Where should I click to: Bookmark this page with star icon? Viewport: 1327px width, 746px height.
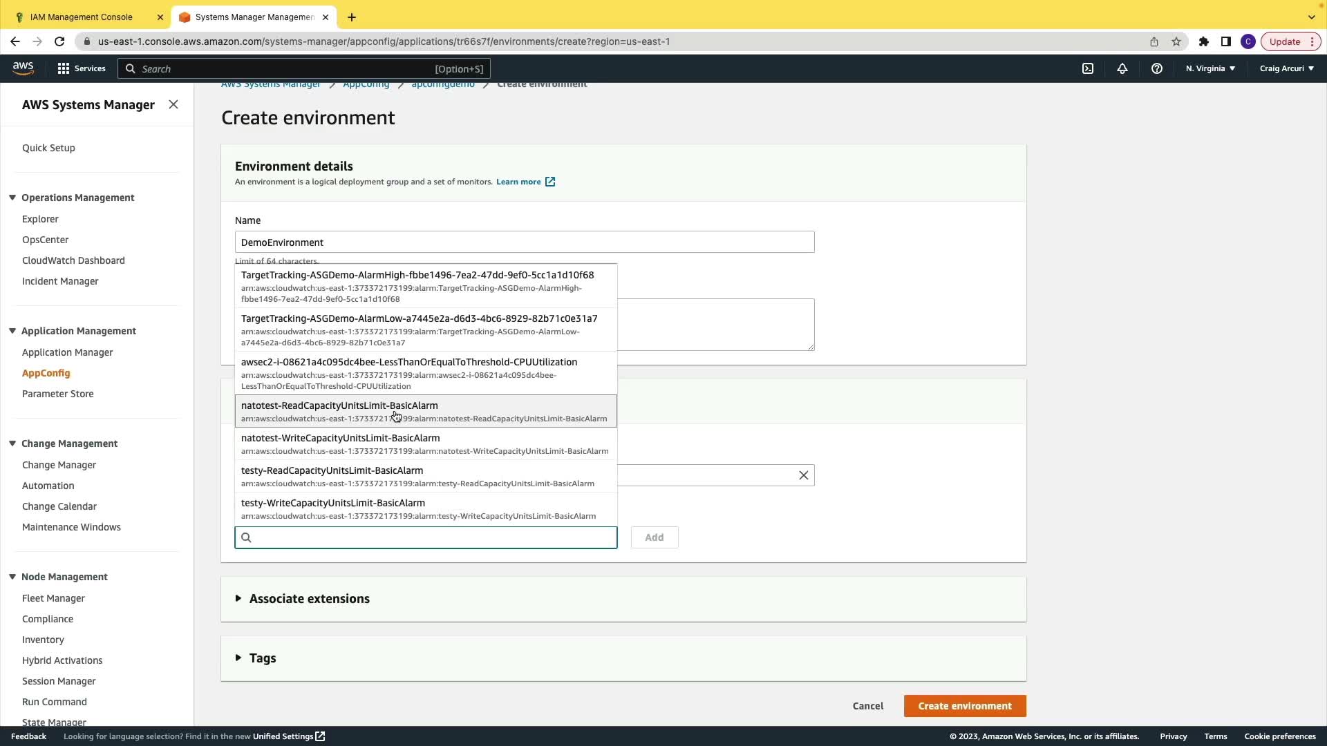(x=1176, y=41)
